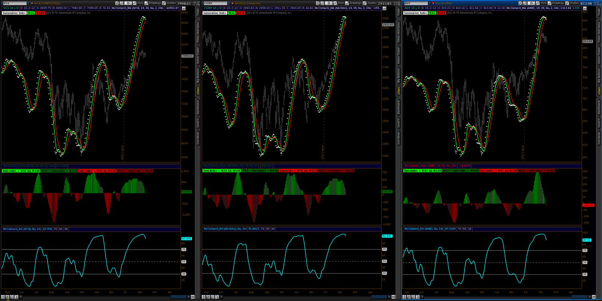Click the wrench icon left of D in NYA chart
The width and height of the screenshot is (602, 301).
click(x=122, y=3)
